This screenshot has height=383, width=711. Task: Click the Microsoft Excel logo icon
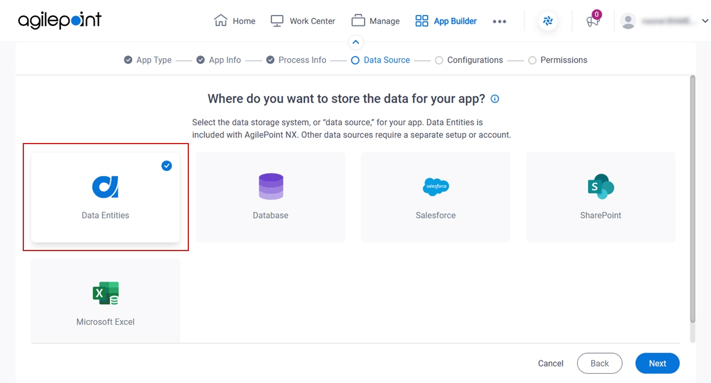106,293
